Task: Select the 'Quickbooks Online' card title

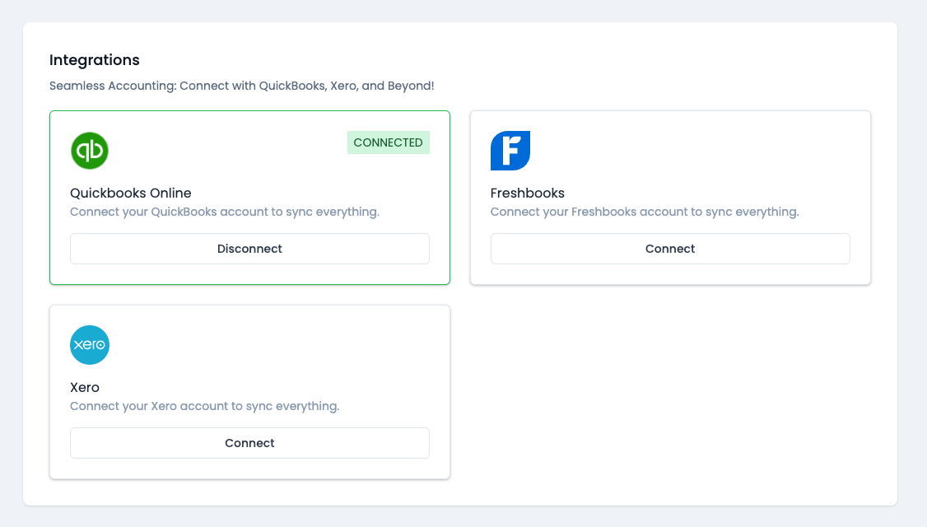Action: pyautogui.click(x=131, y=193)
